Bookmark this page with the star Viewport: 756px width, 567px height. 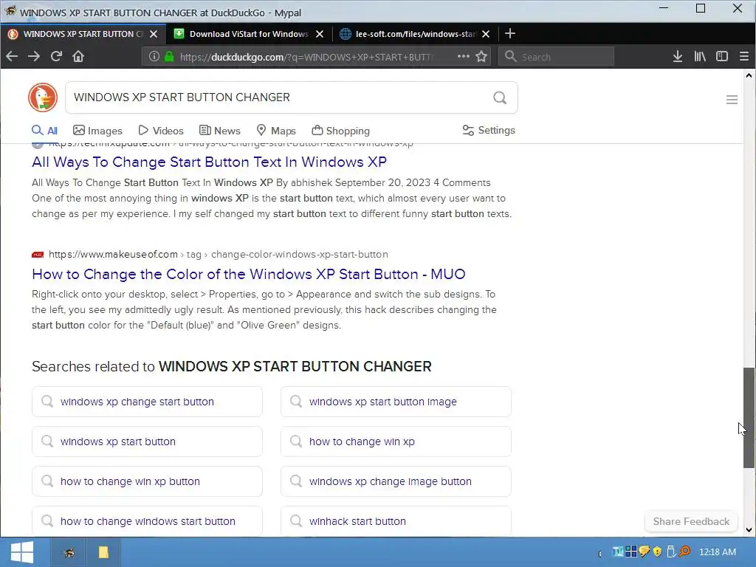(481, 56)
